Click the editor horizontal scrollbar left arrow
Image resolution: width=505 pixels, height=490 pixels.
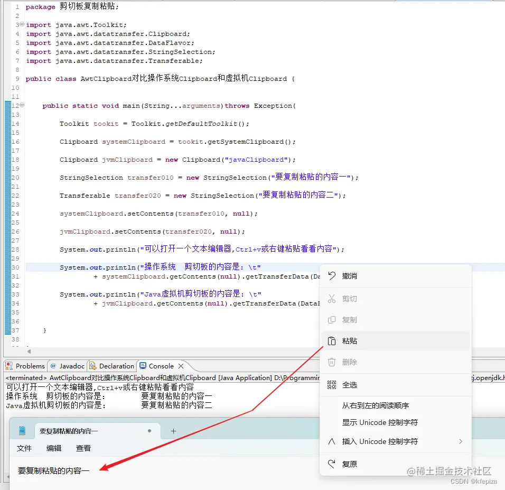[29, 352]
